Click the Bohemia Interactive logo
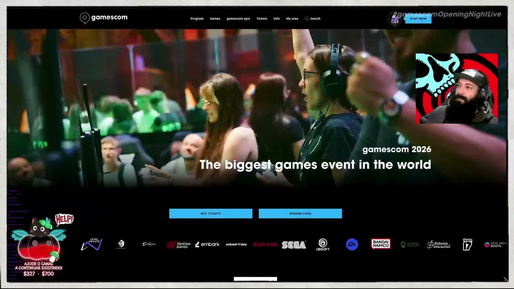 tap(439, 244)
